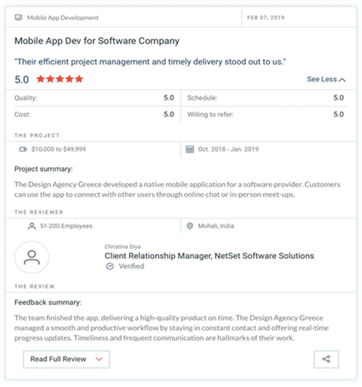Click the Mobile App Development label
The image size is (362, 387).
pos(63,18)
